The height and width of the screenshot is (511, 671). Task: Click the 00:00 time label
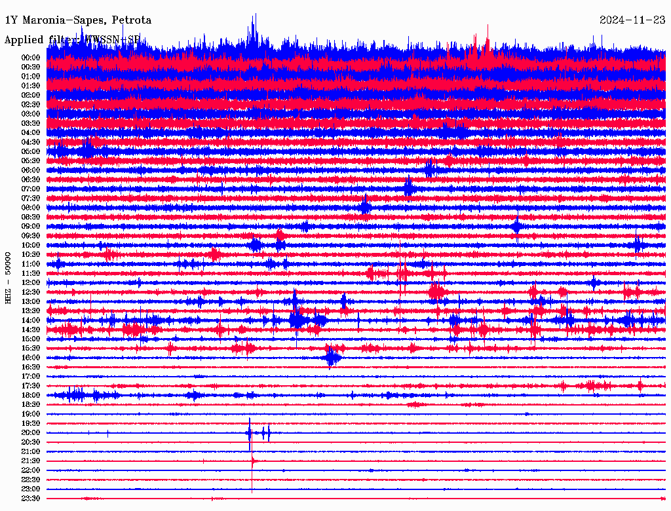pyautogui.click(x=31, y=58)
